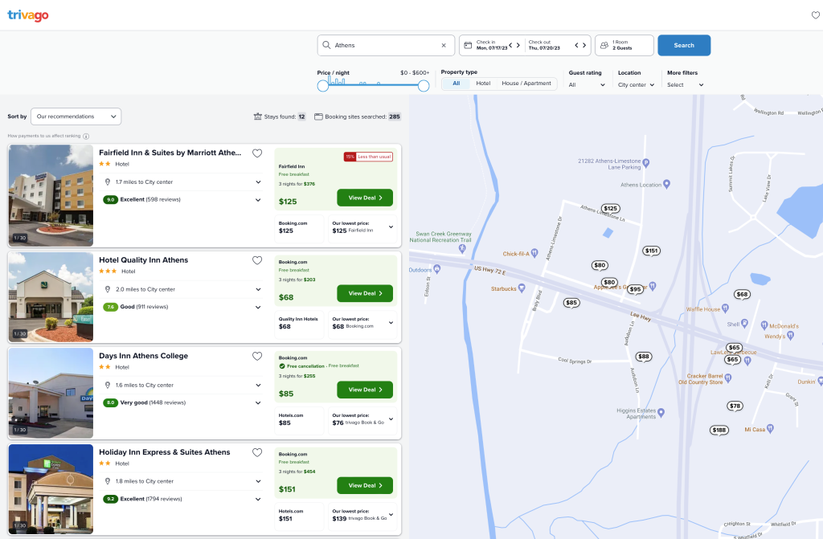Move check-in date one day earlier
The image size is (823, 539).
510,46
